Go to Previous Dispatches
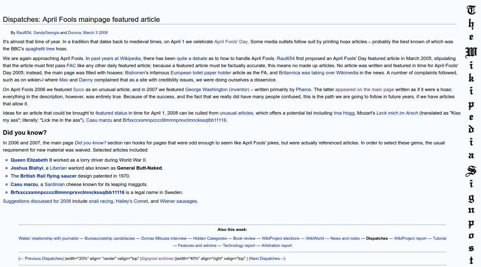Viewport: 481px width, 267px height. point(41,259)
